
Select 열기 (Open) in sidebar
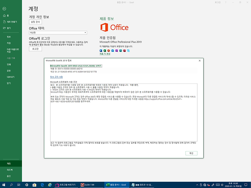point(11,28)
